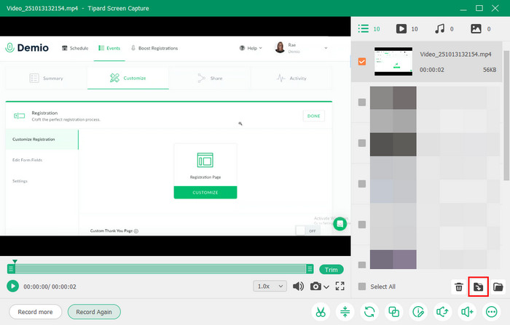This screenshot has height=325, width=510.
Task: Open the circular arrows converter tool
Action: coord(369,312)
